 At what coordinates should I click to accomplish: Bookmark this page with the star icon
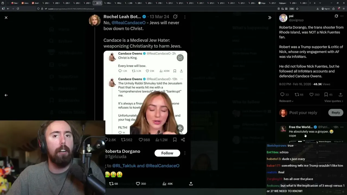coord(297,9)
